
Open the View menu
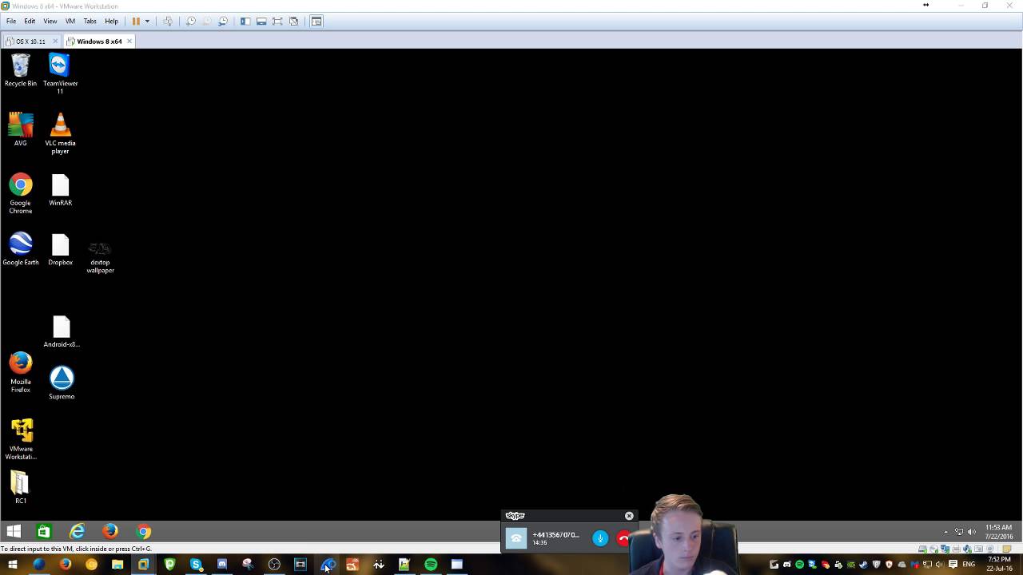coord(50,22)
